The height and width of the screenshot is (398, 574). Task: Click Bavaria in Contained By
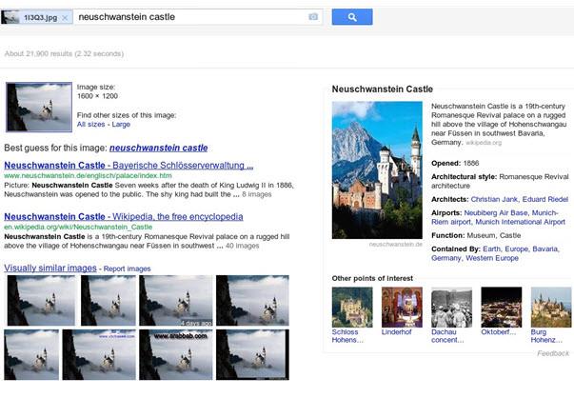(x=544, y=249)
